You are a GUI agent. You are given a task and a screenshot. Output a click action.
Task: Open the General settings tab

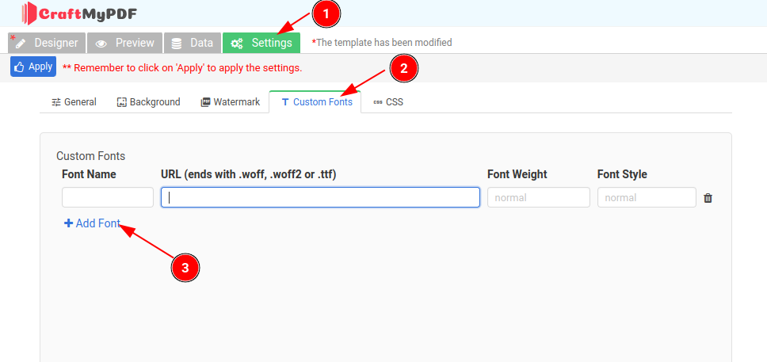click(x=74, y=102)
